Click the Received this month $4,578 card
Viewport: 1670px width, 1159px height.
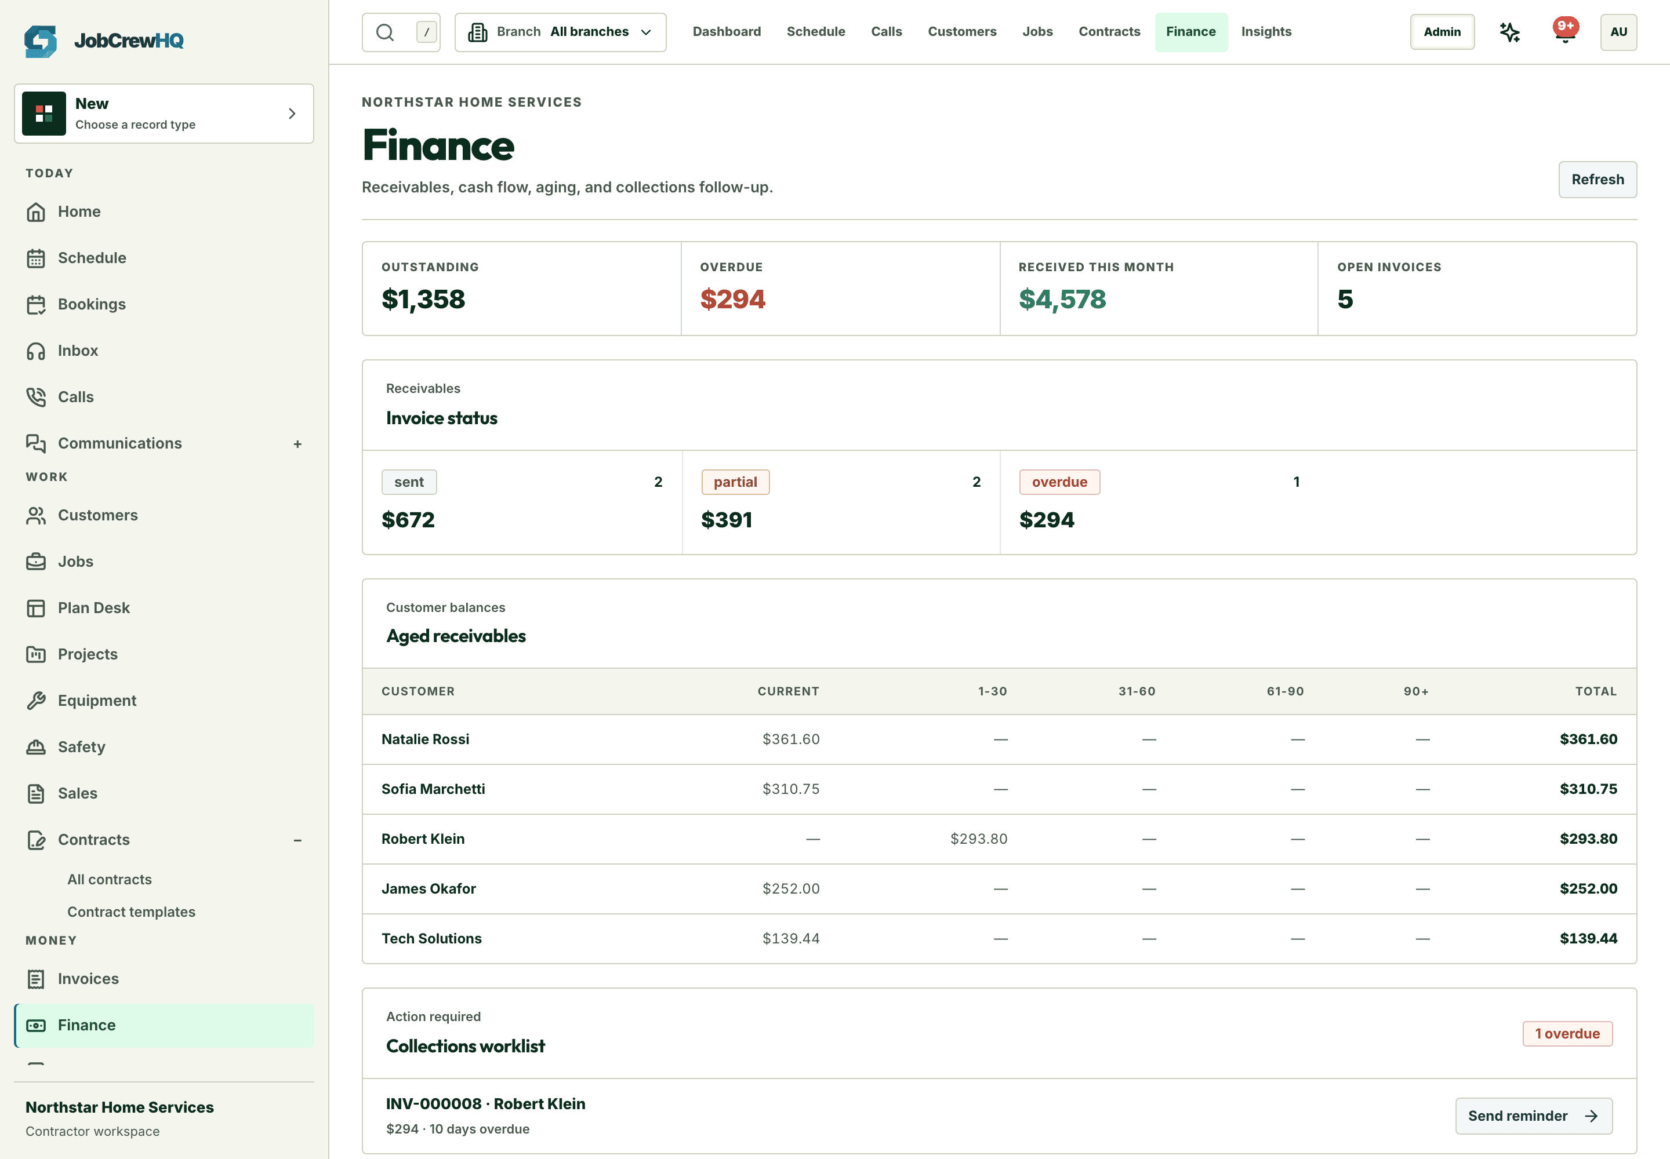pyautogui.click(x=1159, y=288)
